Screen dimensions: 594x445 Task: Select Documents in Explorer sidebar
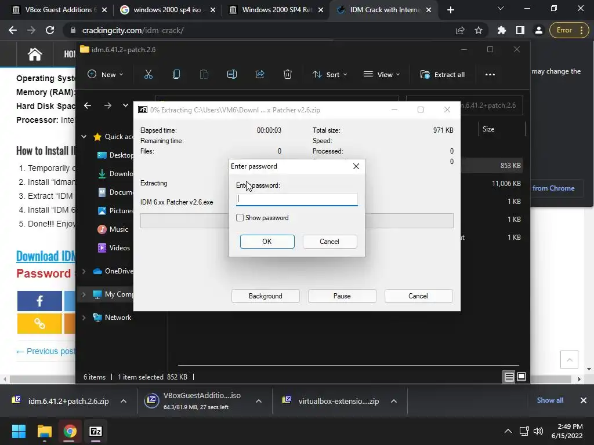click(x=115, y=192)
